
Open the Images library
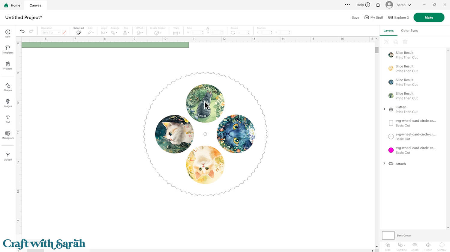click(x=8, y=103)
